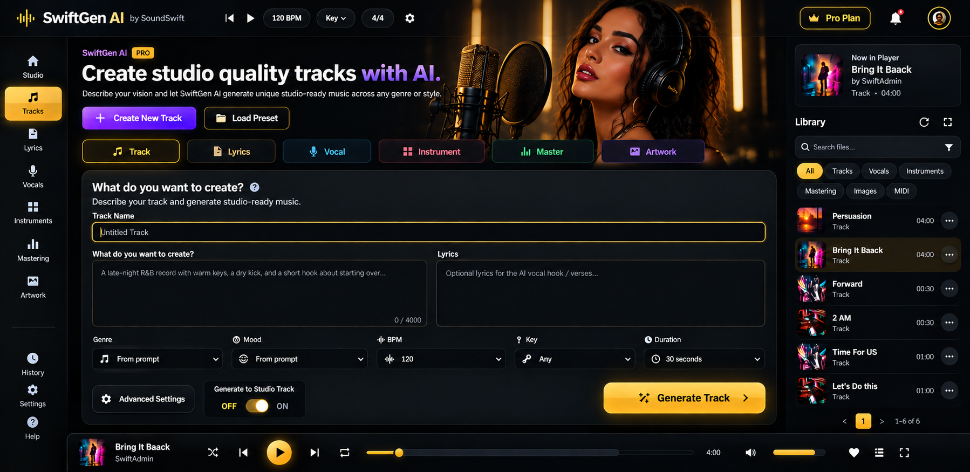Open Advanced Settings
970x472 pixels.
(143, 399)
